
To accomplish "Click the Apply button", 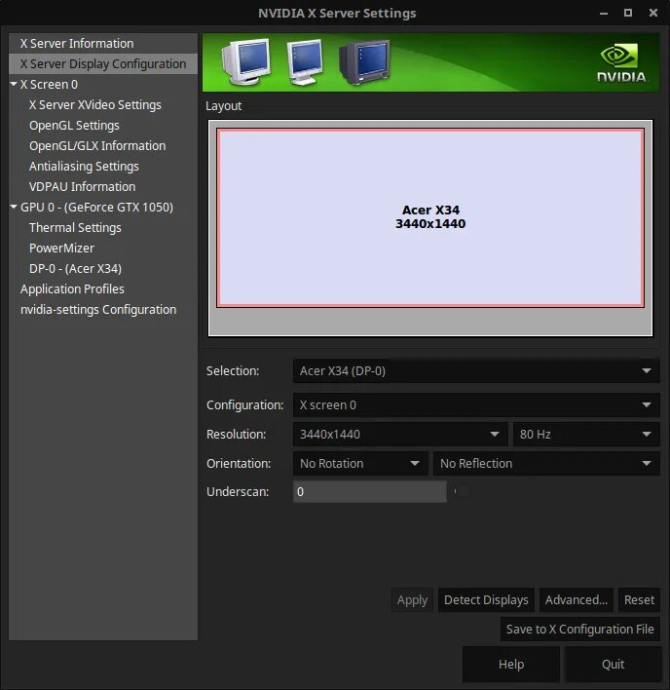I will pos(412,599).
